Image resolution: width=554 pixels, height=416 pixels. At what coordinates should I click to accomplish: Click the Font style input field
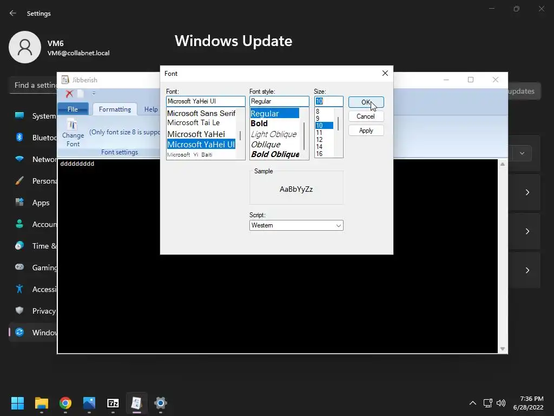[279, 101]
